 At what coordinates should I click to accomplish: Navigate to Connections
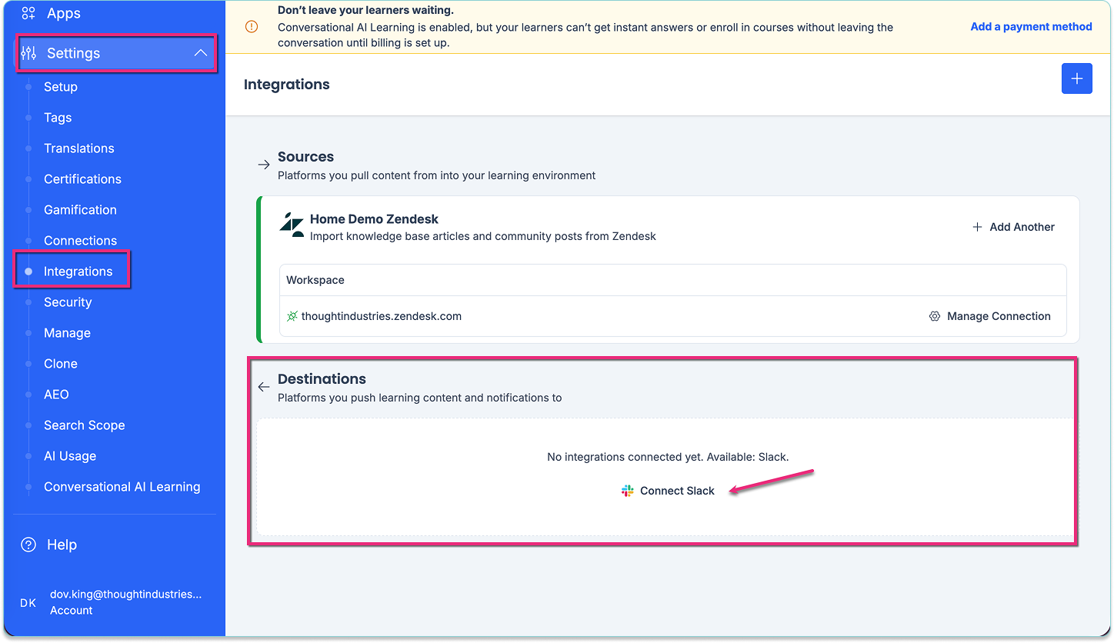tap(80, 241)
